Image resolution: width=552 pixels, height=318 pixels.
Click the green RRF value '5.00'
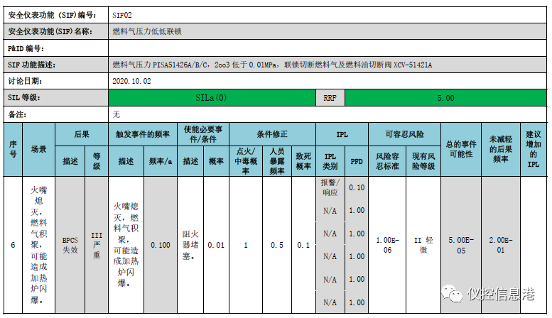coord(445,98)
